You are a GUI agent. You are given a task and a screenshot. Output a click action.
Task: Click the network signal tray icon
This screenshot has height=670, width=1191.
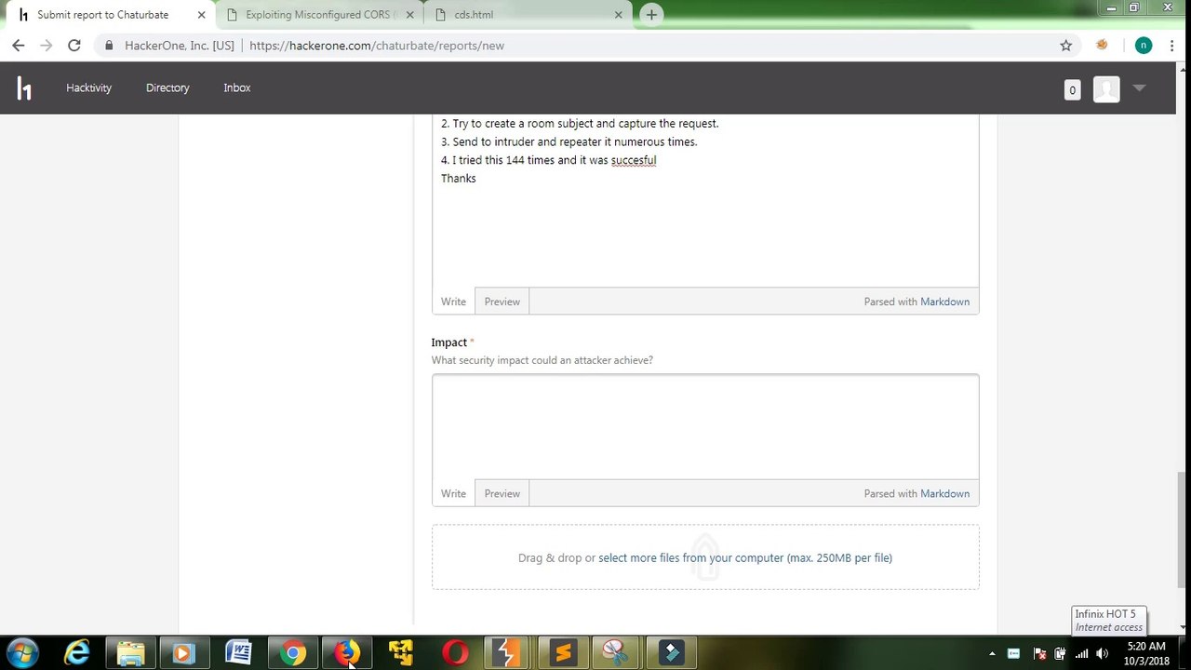click(x=1081, y=653)
